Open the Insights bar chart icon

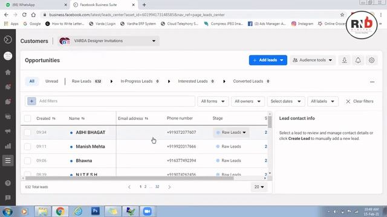pos(8,146)
